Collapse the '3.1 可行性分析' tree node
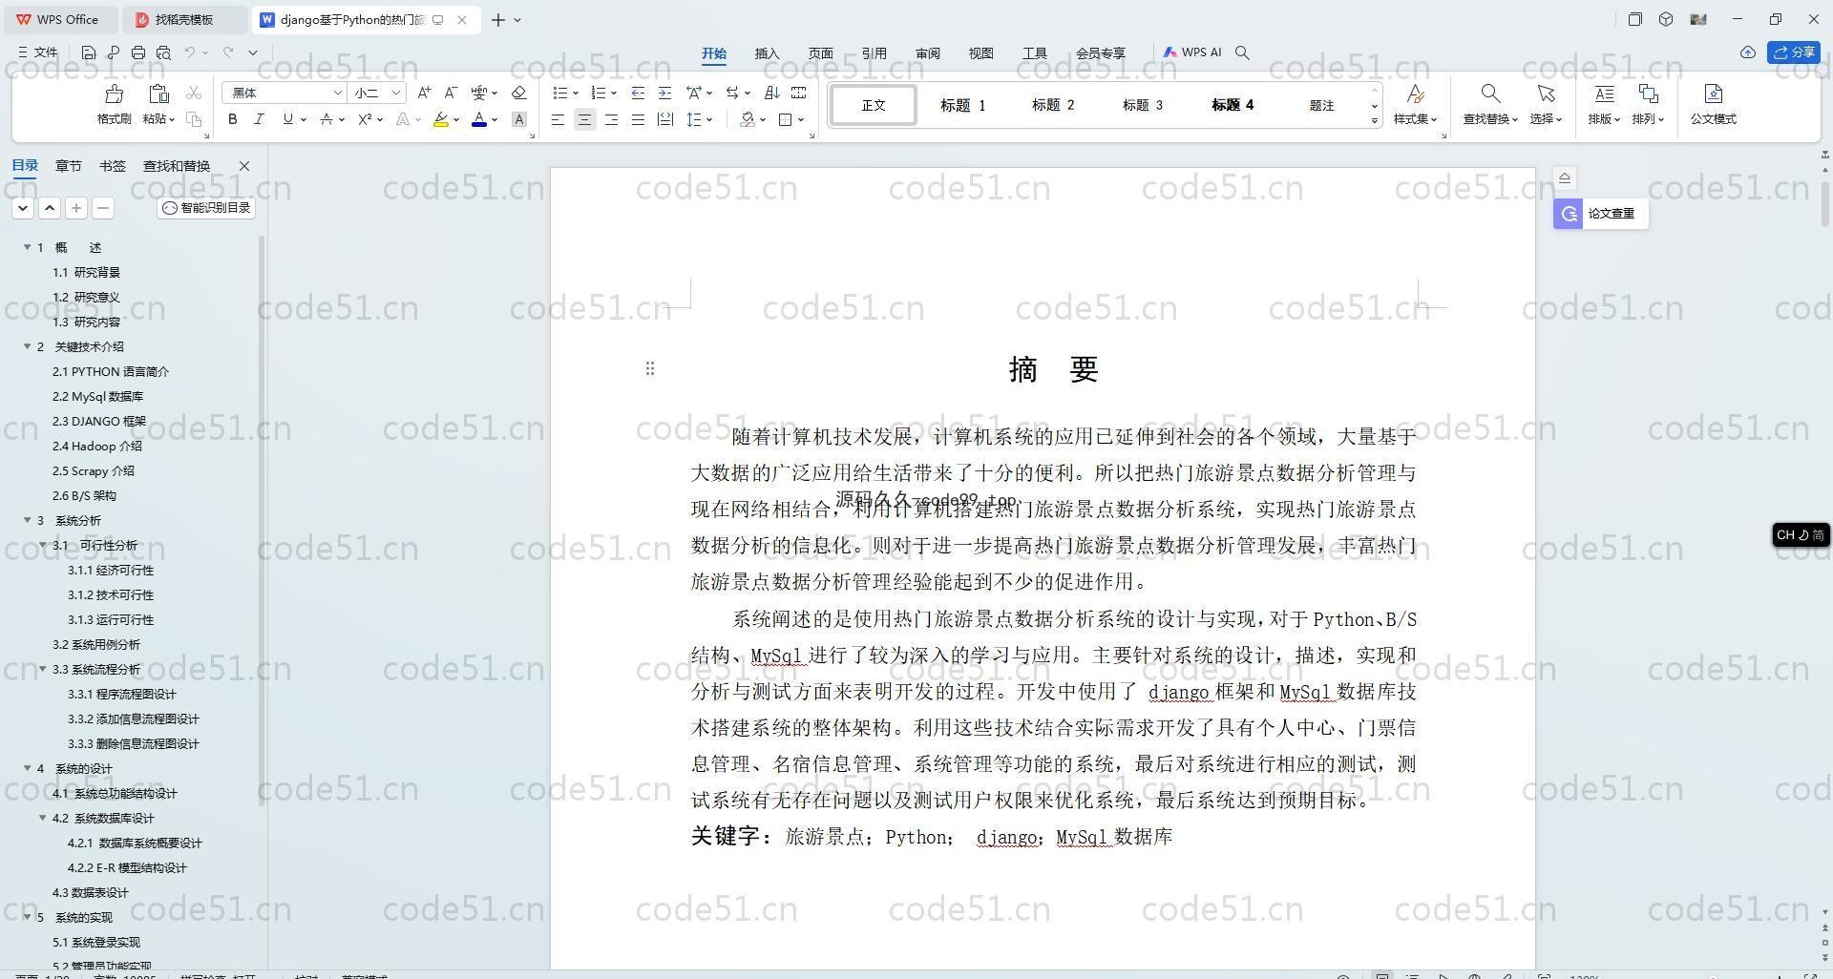Screen dimensions: 1833x979 point(43,545)
